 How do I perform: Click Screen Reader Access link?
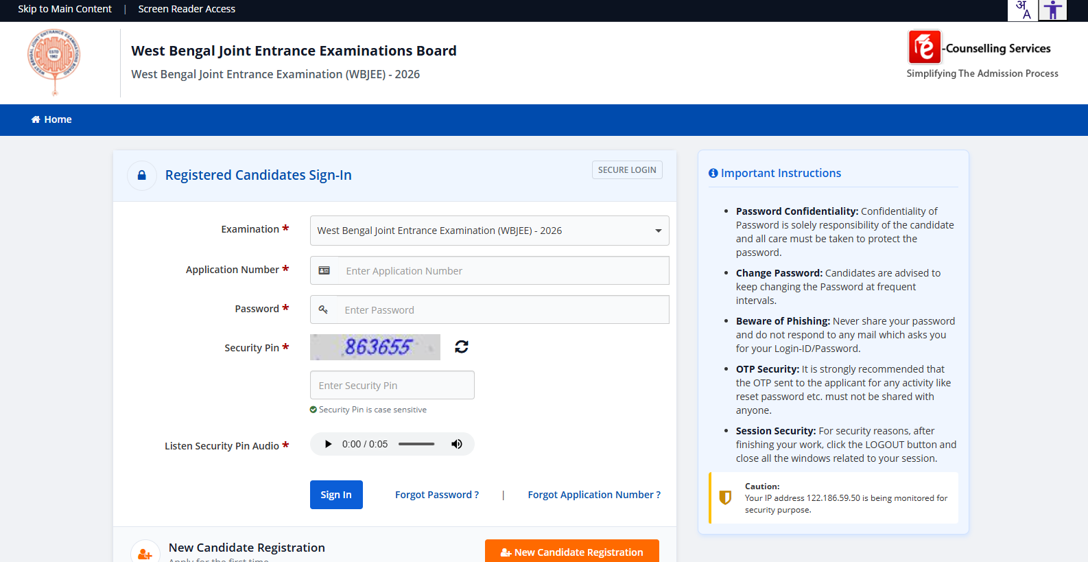click(x=187, y=9)
